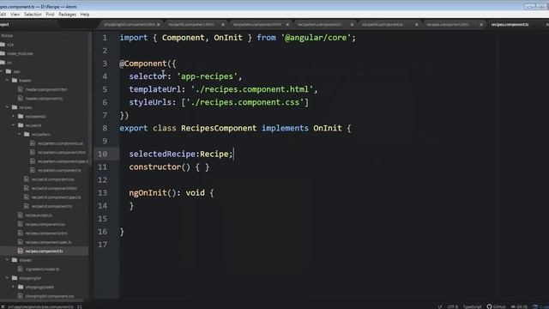Click the file path in status bar

40,306
